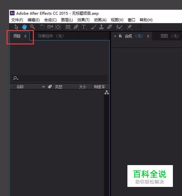The image size is (182, 196).
Task: Select the Zoom magnifier tool
Action: [32, 27]
